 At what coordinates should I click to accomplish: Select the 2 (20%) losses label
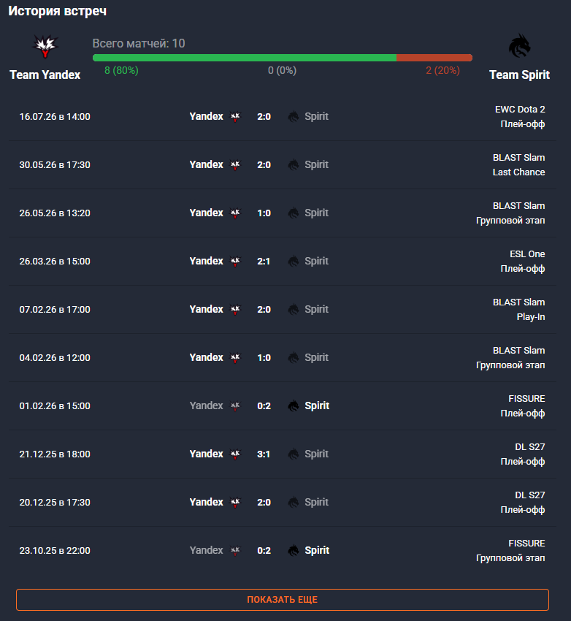(x=442, y=70)
